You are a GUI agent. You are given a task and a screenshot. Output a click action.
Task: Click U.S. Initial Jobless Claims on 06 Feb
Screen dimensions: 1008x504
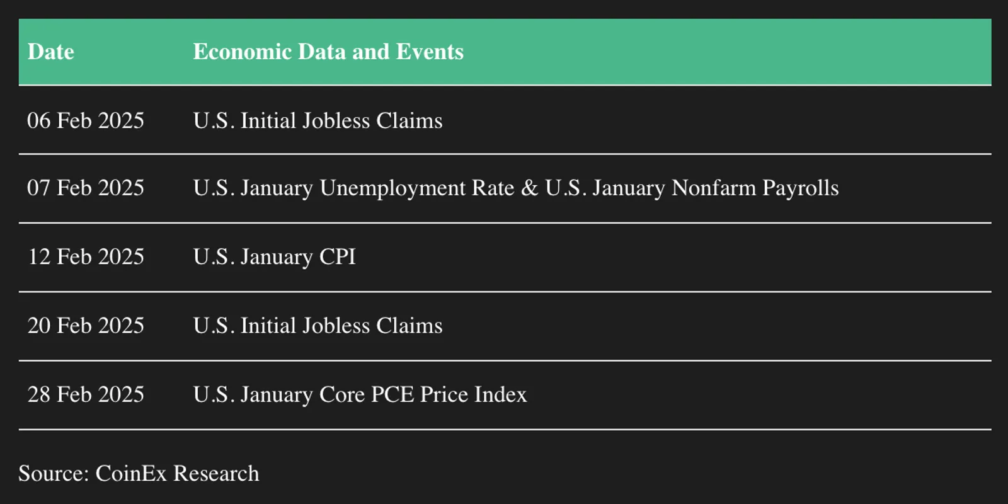(318, 120)
